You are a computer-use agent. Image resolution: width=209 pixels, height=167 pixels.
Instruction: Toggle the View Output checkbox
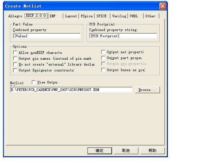tap(34, 82)
